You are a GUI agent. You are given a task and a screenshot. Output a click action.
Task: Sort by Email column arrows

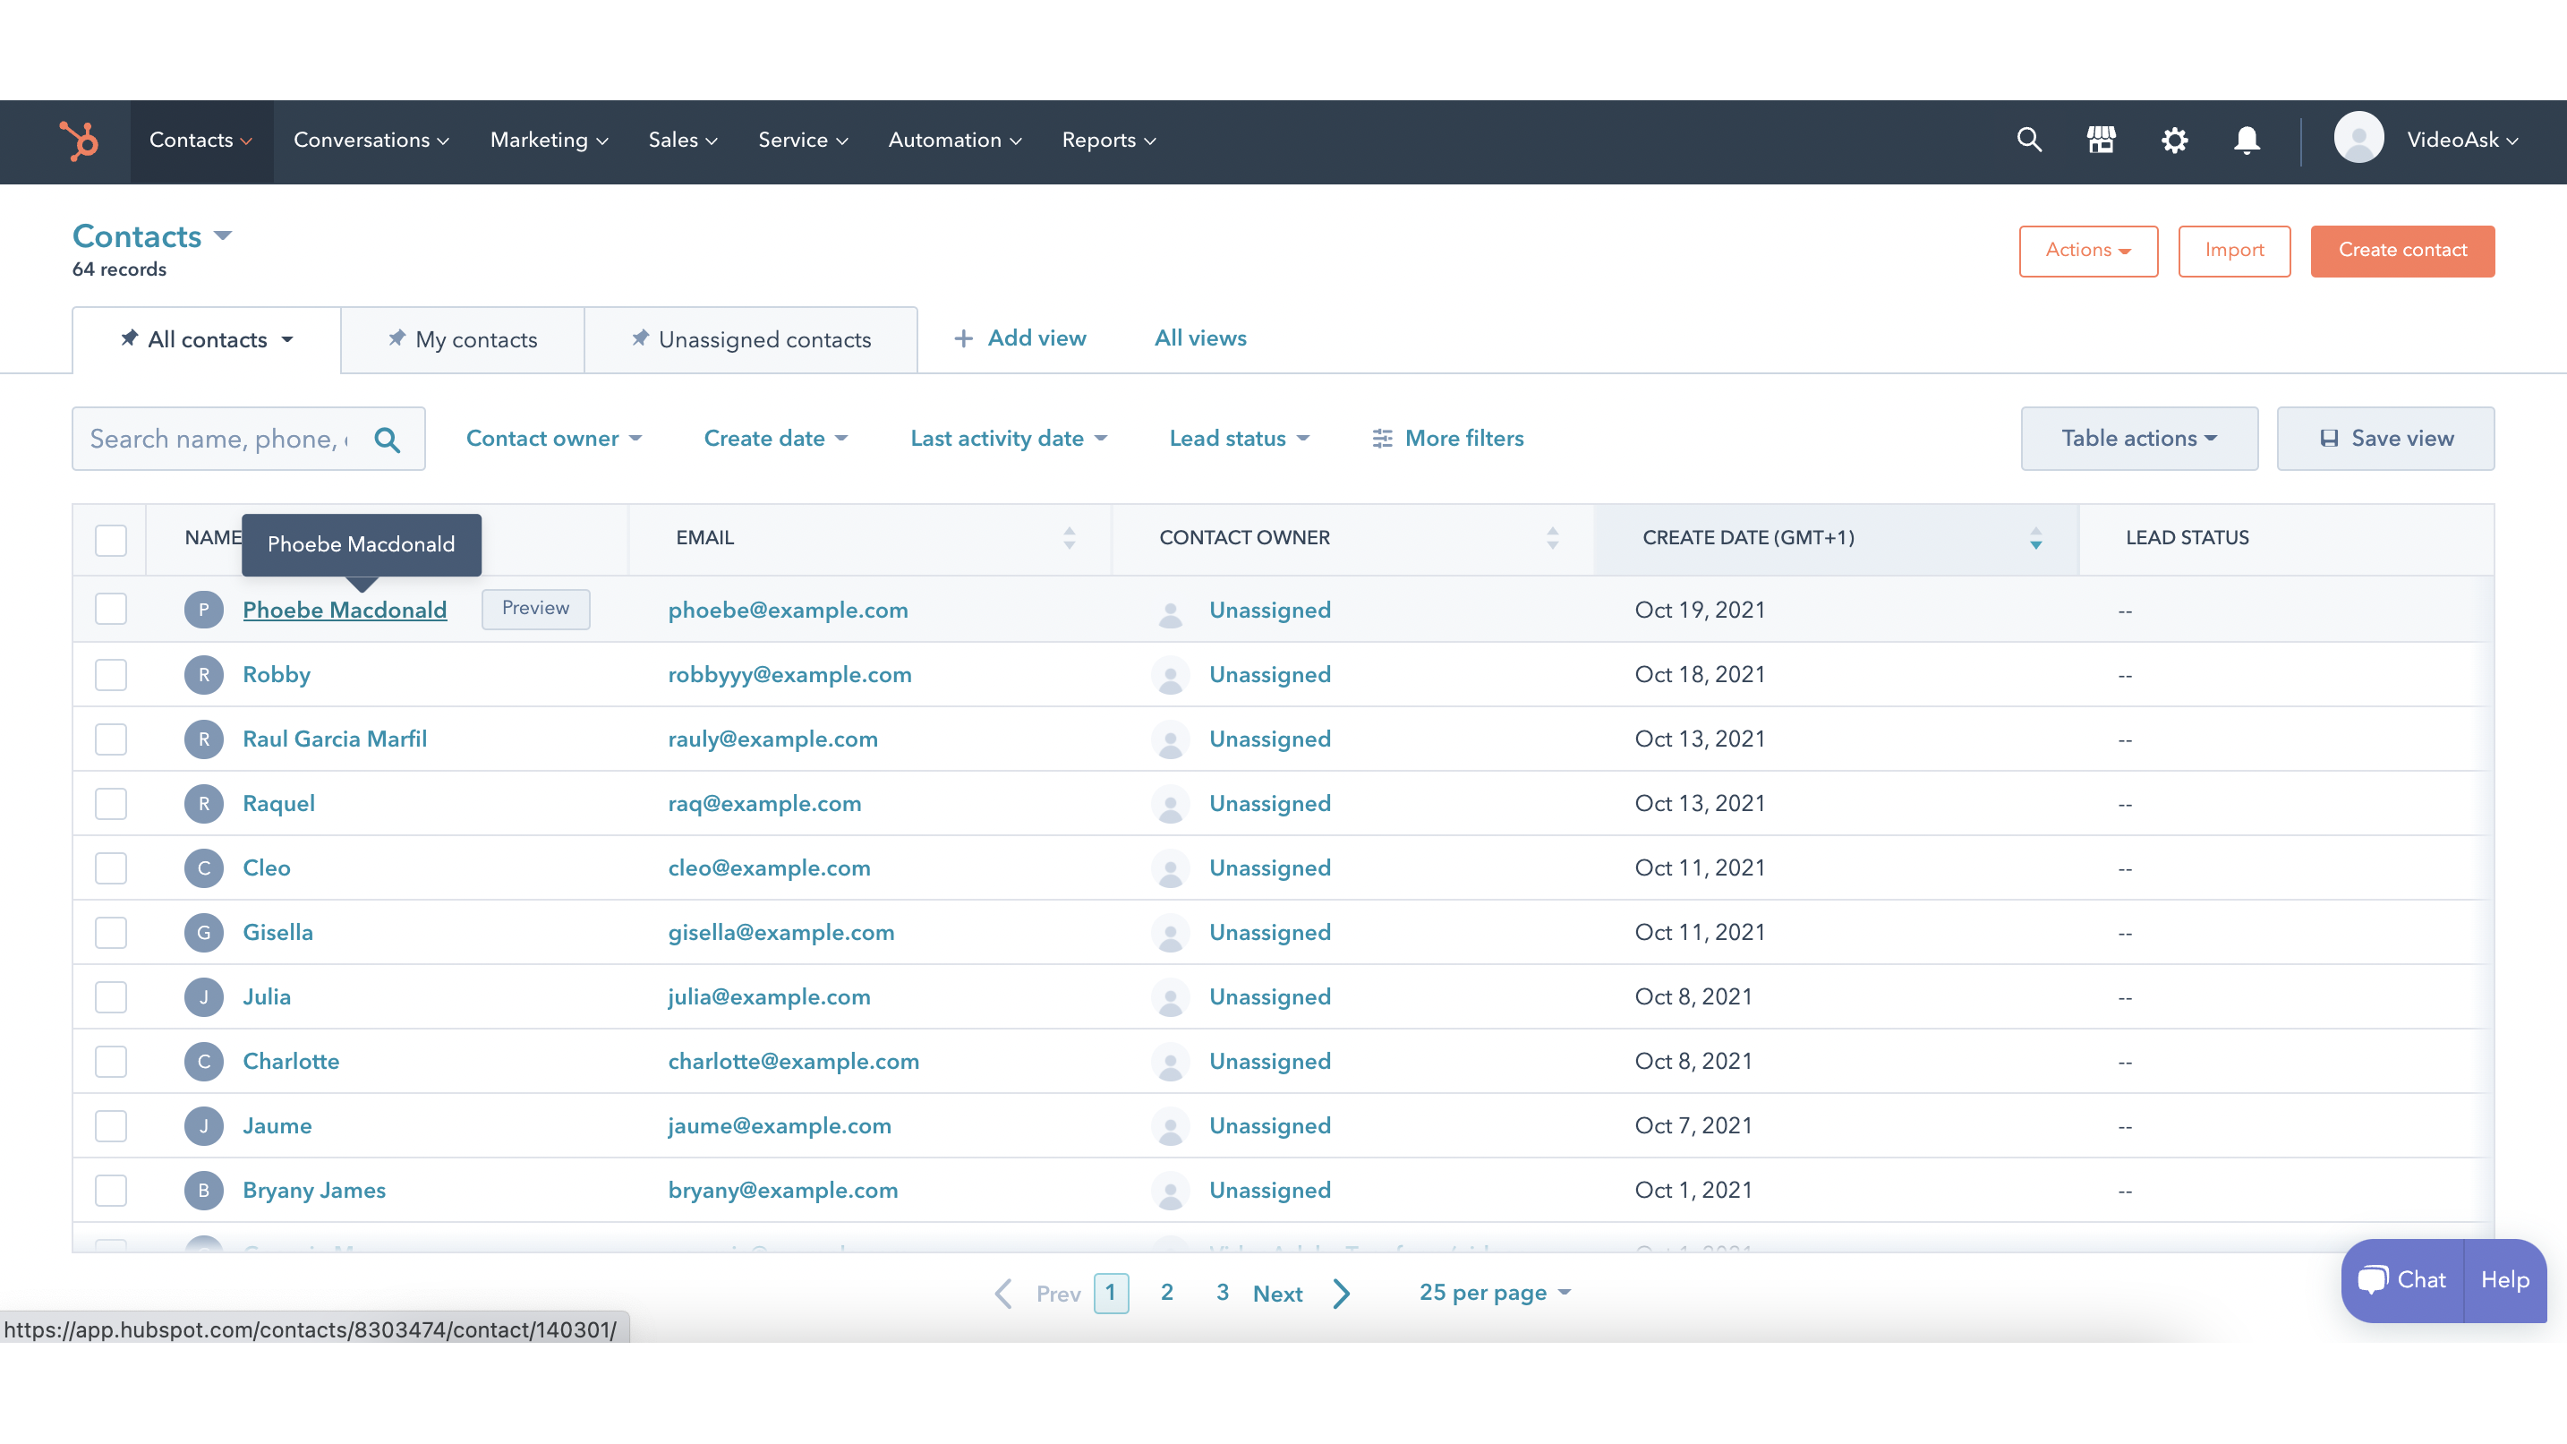[x=1070, y=538]
